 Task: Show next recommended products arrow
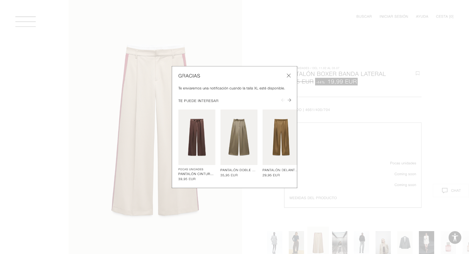coord(289,100)
